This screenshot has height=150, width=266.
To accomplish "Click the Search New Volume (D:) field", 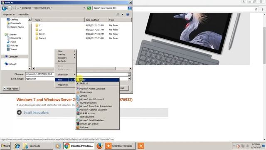I will (110, 8).
